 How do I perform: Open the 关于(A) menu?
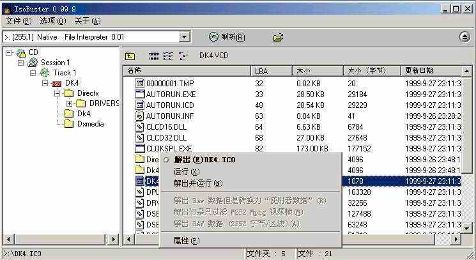pyautogui.click(x=88, y=21)
